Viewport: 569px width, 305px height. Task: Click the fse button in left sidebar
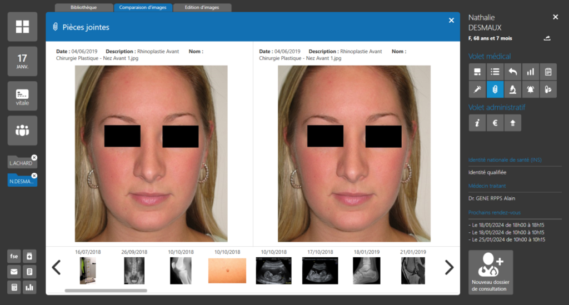pos(14,256)
